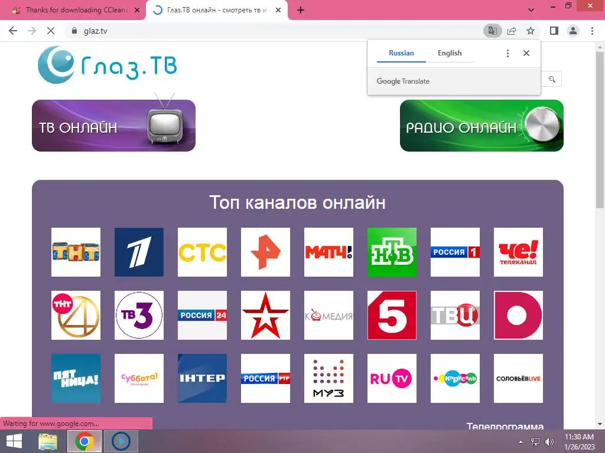Open the RU TV channel logo
The width and height of the screenshot is (605, 453).
pyautogui.click(x=392, y=378)
